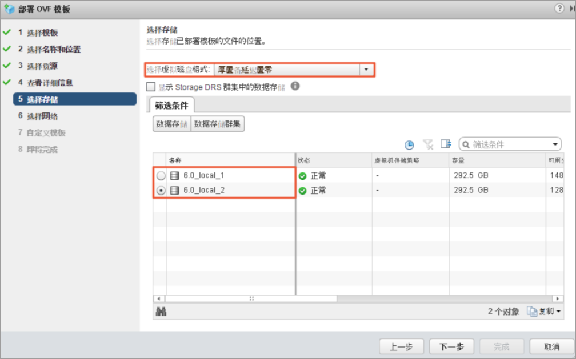Screen dimensions: 576x359
Task: Sort by the 状态 column header
Action: coord(334,160)
